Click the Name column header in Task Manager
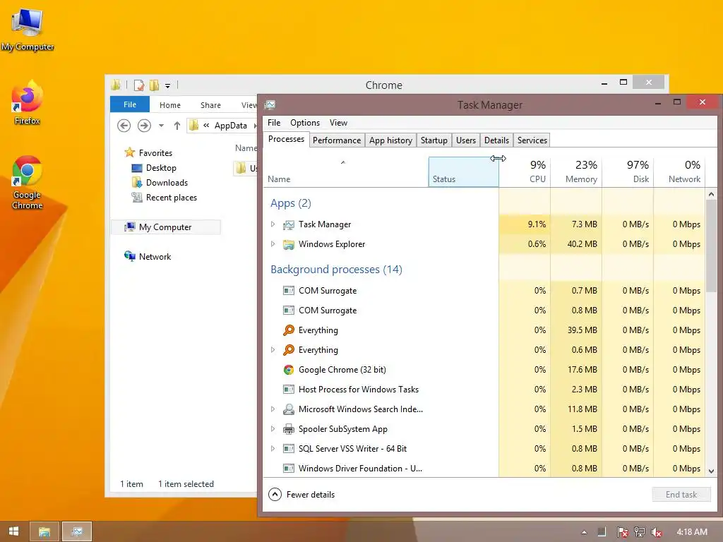The width and height of the screenshot is (723, 542). coord(346,172)
